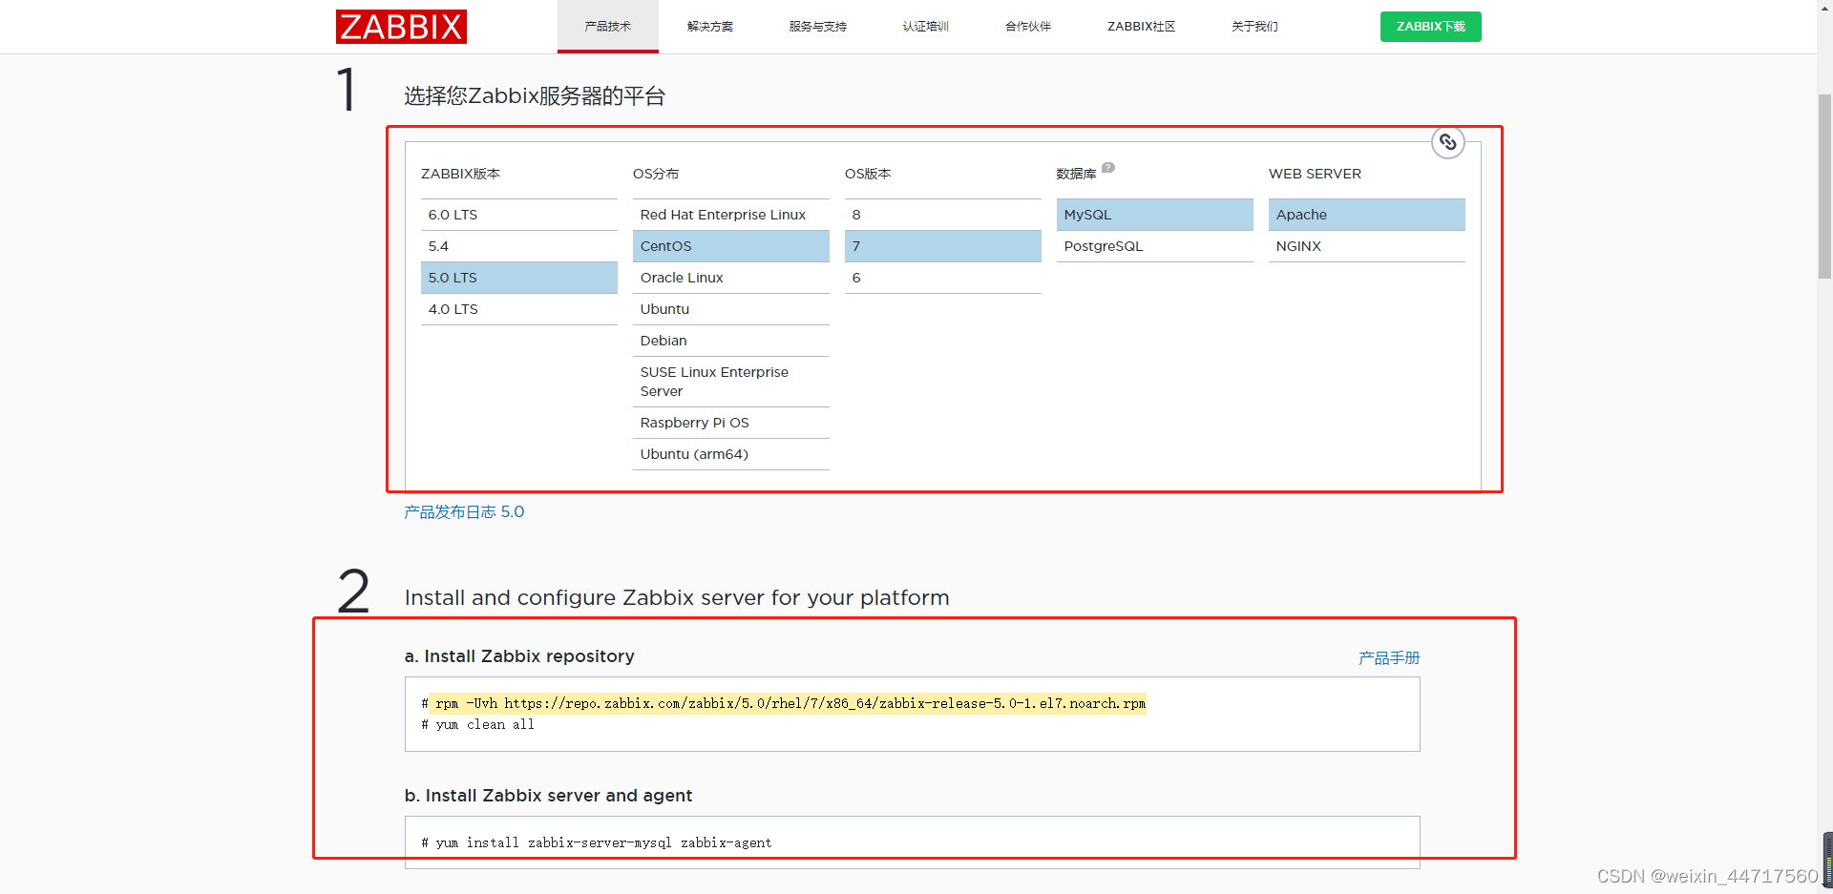Open the 服务与支持 menu
Image resolution: width=1833 pixels, height=894 pixels.
[818, 27]
